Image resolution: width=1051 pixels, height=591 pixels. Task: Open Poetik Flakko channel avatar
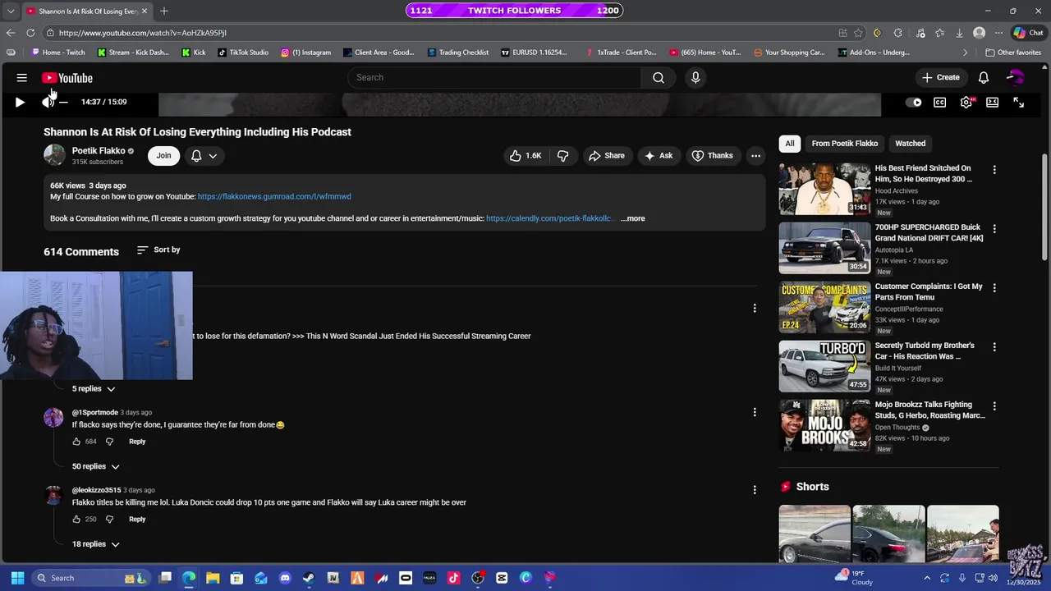pos(54,155)
